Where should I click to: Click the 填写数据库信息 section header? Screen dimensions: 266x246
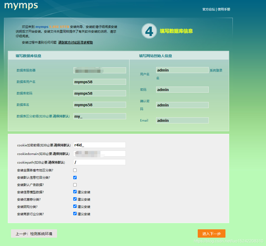pyautogui.click(x=28, y=56)
